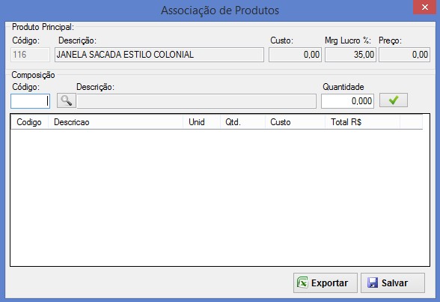Focus the Composição Código input field
This screenshot has width=440, height=302.
tap(30, 101)
